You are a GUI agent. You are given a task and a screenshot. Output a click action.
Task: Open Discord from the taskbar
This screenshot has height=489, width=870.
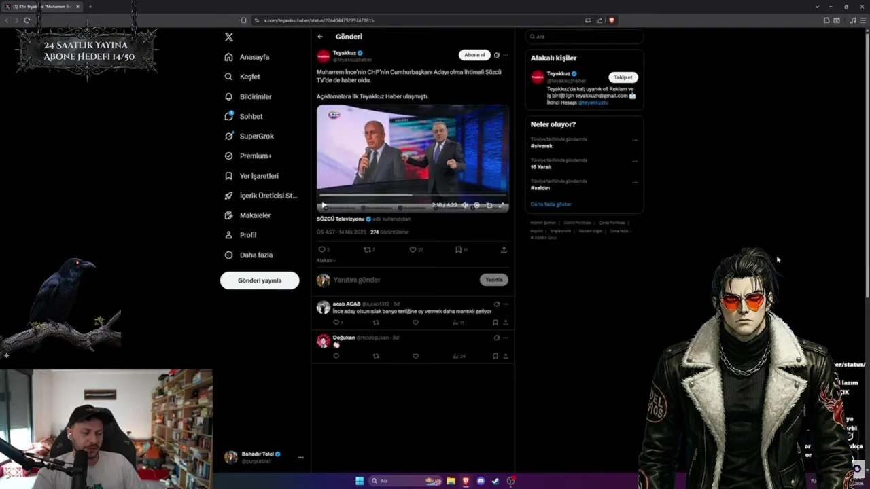(481, 481)
